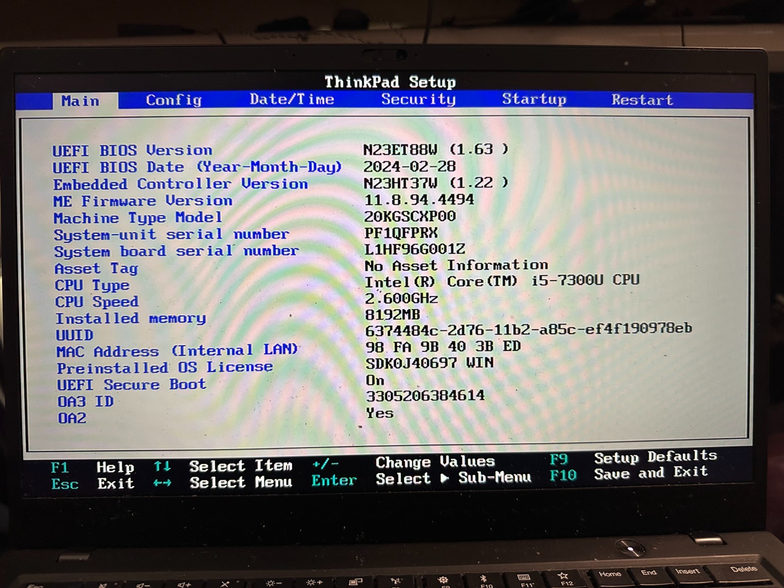Screen dimensions: 784x588
Task: Click ME Firmware Version value 11.8.94.4494
Action: (419, 200)
